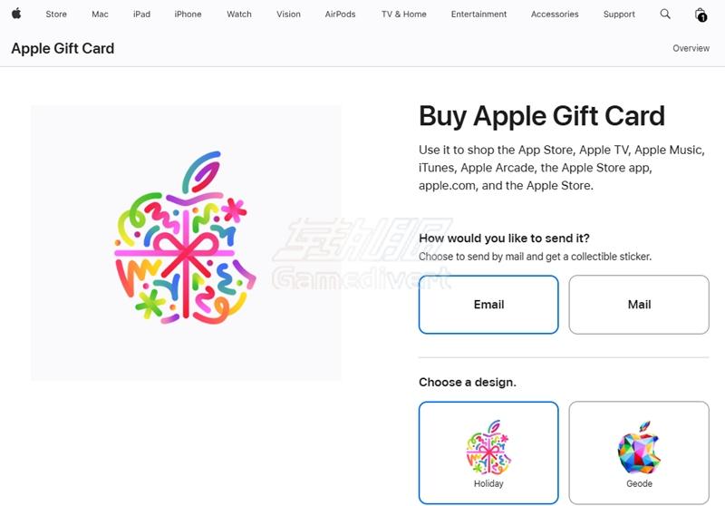725x506 pixels.
Task: Open the Support link
Action: pyautogui.click(x=619, y=15)
